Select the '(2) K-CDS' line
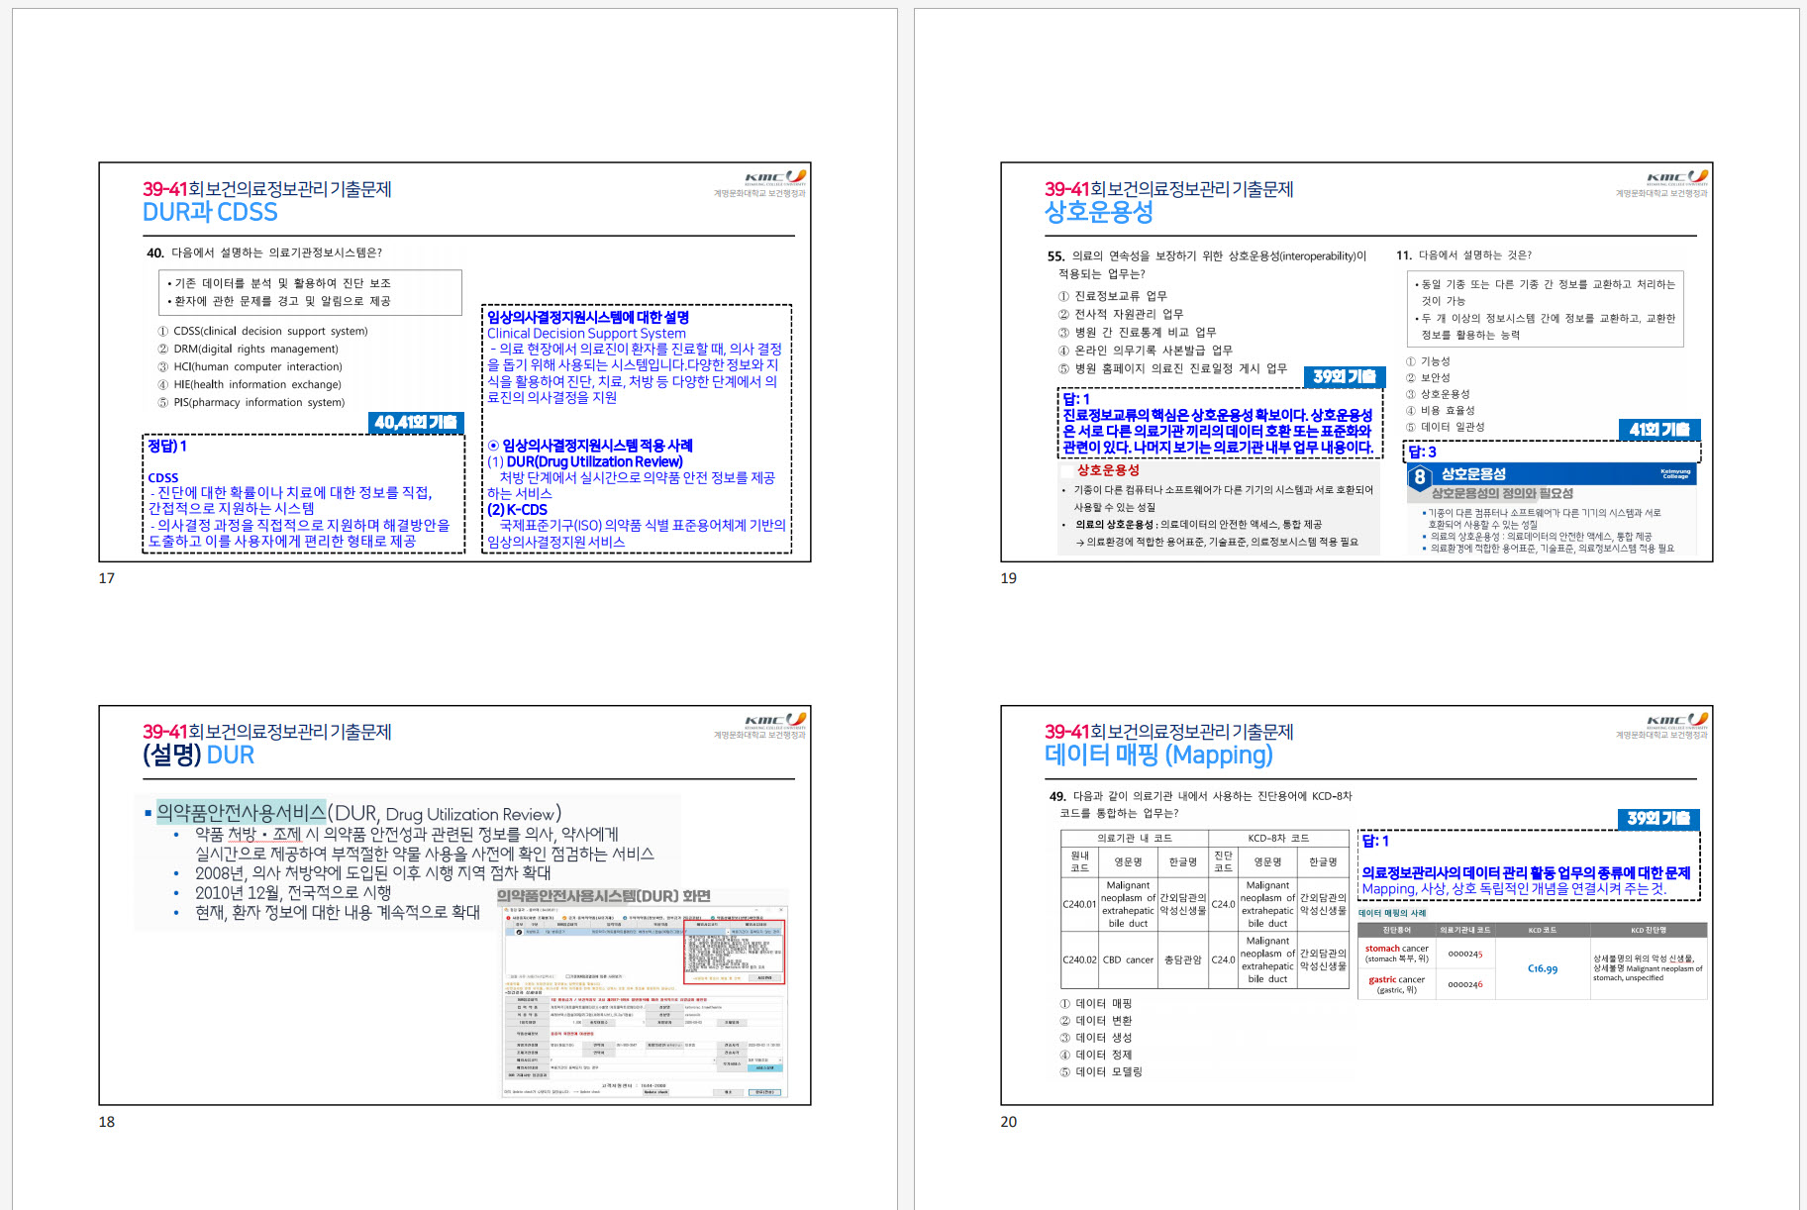The width and height of the screenshot is (1807, 1210). click(x=517, y=510)
